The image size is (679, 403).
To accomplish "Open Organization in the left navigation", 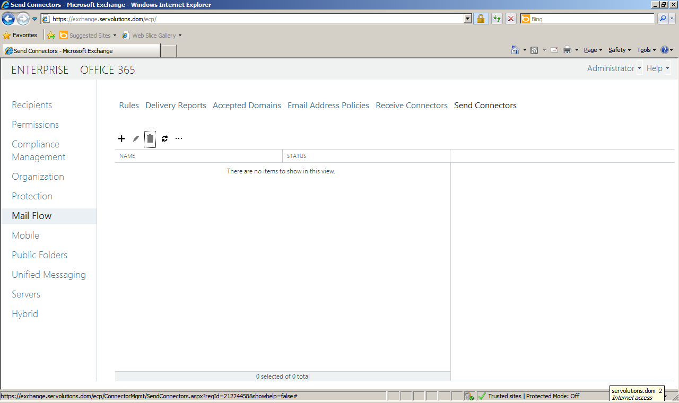I will [x=38, y=177].
